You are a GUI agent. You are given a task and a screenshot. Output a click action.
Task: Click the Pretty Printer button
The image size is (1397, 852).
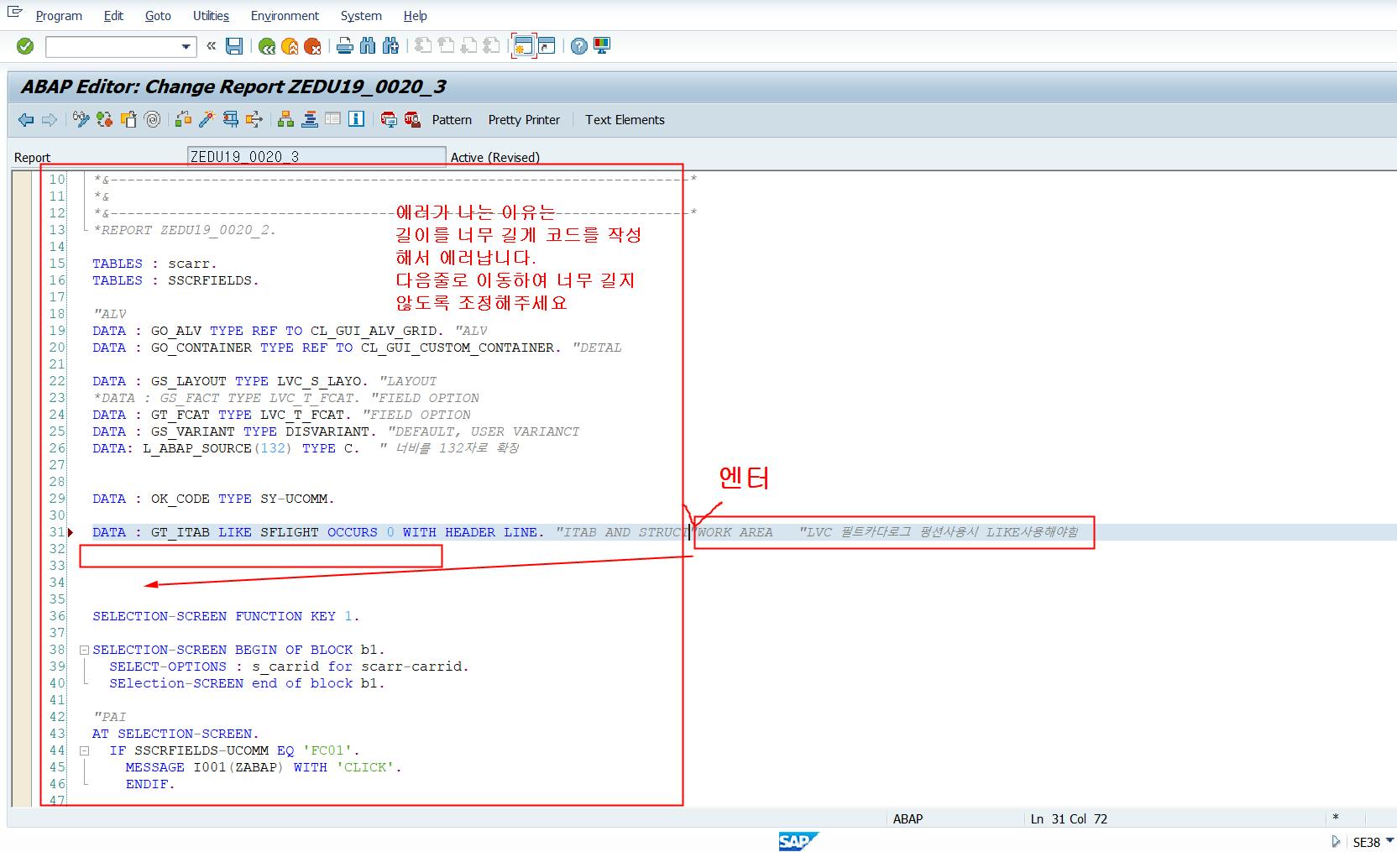tap(524, 120)
